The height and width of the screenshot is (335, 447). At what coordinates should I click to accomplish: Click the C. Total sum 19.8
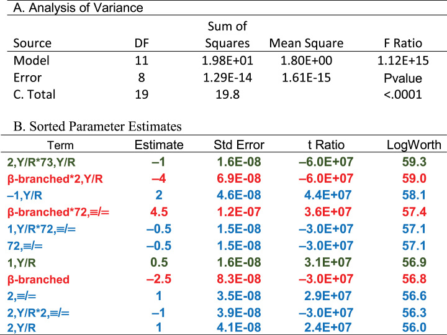[x=227, y=94]
